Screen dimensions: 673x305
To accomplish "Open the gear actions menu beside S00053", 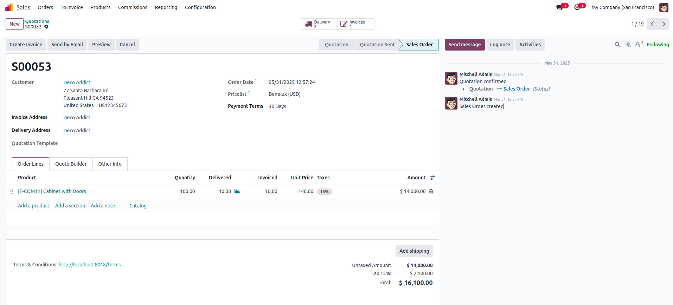I will point(46,27).
